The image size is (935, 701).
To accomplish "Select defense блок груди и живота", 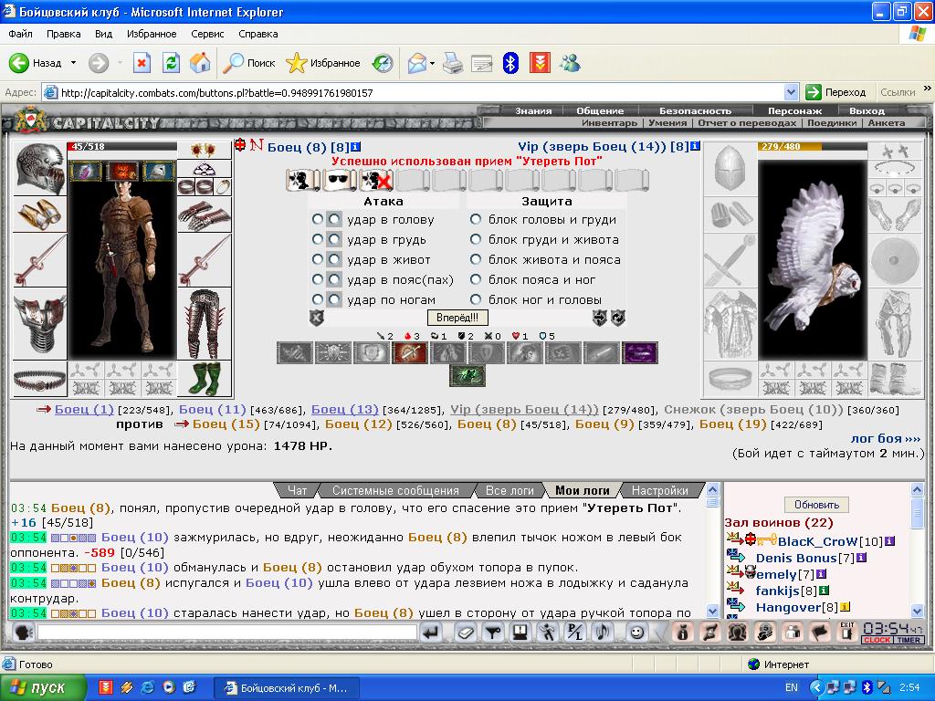I will click(x=475, y=240).
